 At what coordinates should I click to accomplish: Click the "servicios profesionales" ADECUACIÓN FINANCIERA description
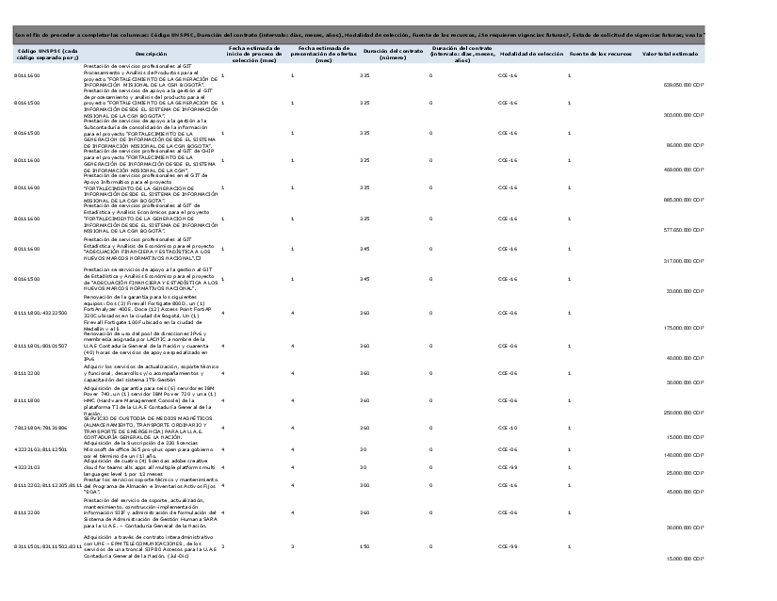pyautogui.click(x=149, y=249)
